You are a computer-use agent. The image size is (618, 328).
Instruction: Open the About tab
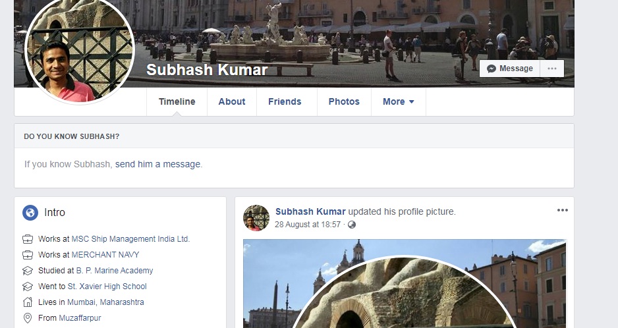coord(232,101)
